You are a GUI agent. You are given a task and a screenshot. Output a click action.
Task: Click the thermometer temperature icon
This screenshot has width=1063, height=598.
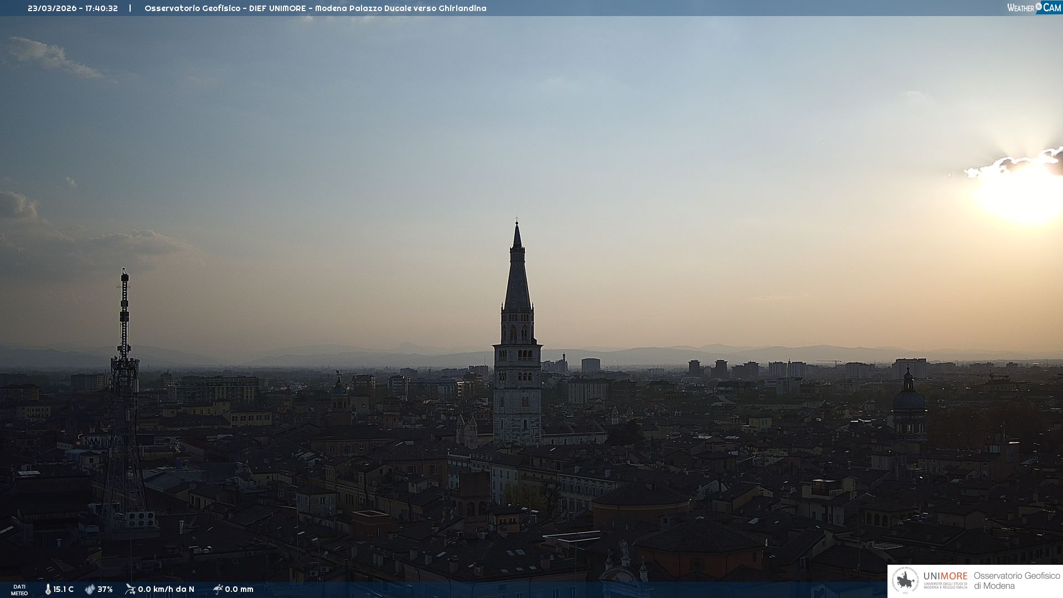(48, 589)
